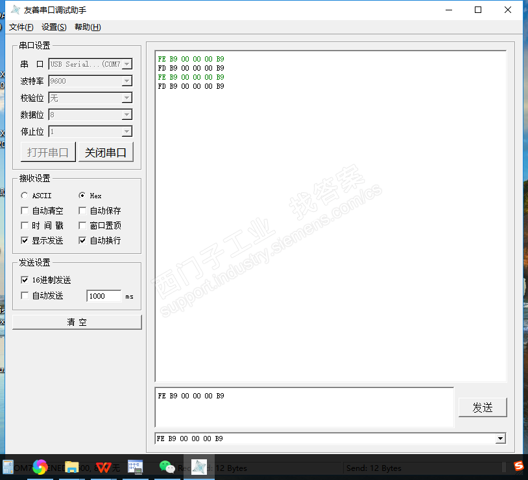Click the 打开串口 open port button
The width and height of the screenshot is (528, 480).
point(48,152)
